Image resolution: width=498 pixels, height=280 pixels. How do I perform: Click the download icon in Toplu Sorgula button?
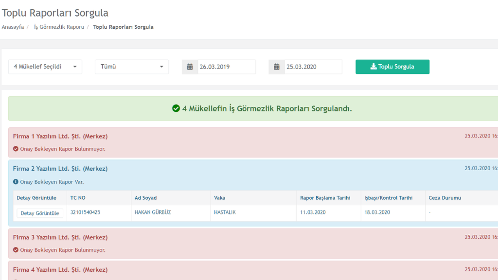(373, 67)
